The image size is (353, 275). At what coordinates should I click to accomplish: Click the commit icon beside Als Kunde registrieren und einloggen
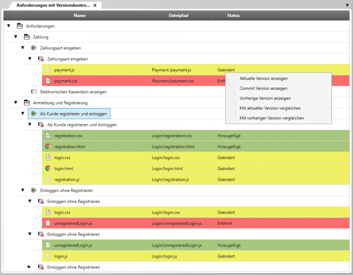coord(41,125)
